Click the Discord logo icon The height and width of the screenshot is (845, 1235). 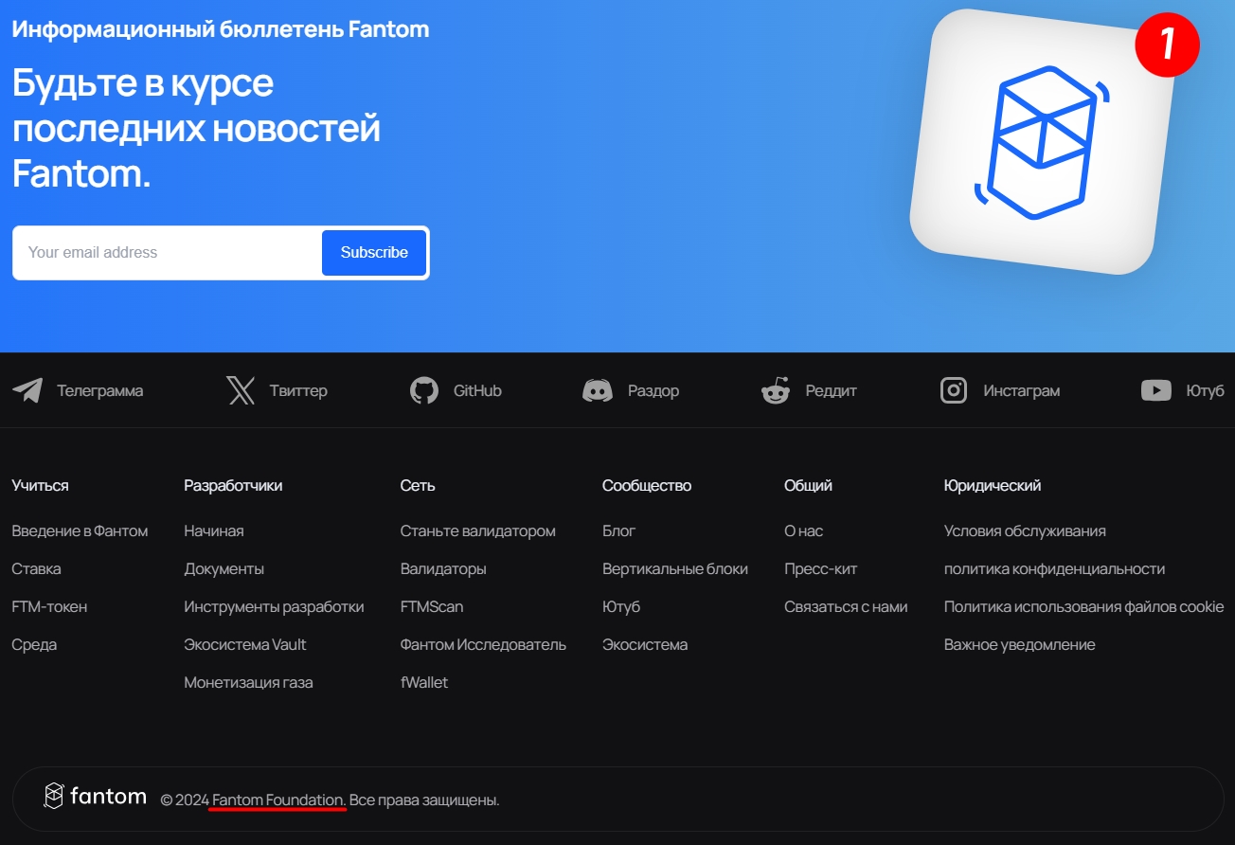coord(598,390)
